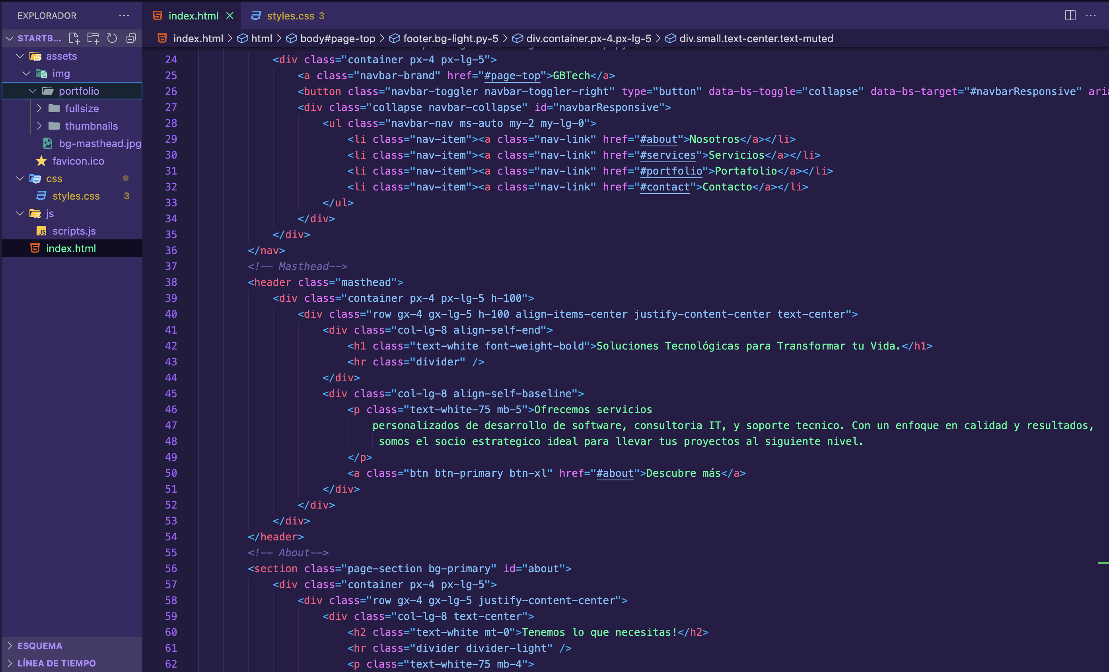Viewport: 1109px width, 672px height.
Task: Refresh the explorer file tree
Action: click(112, 39)
